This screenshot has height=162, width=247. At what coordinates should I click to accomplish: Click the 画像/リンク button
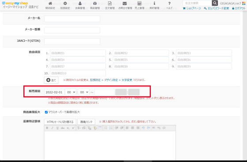[86, 122]
